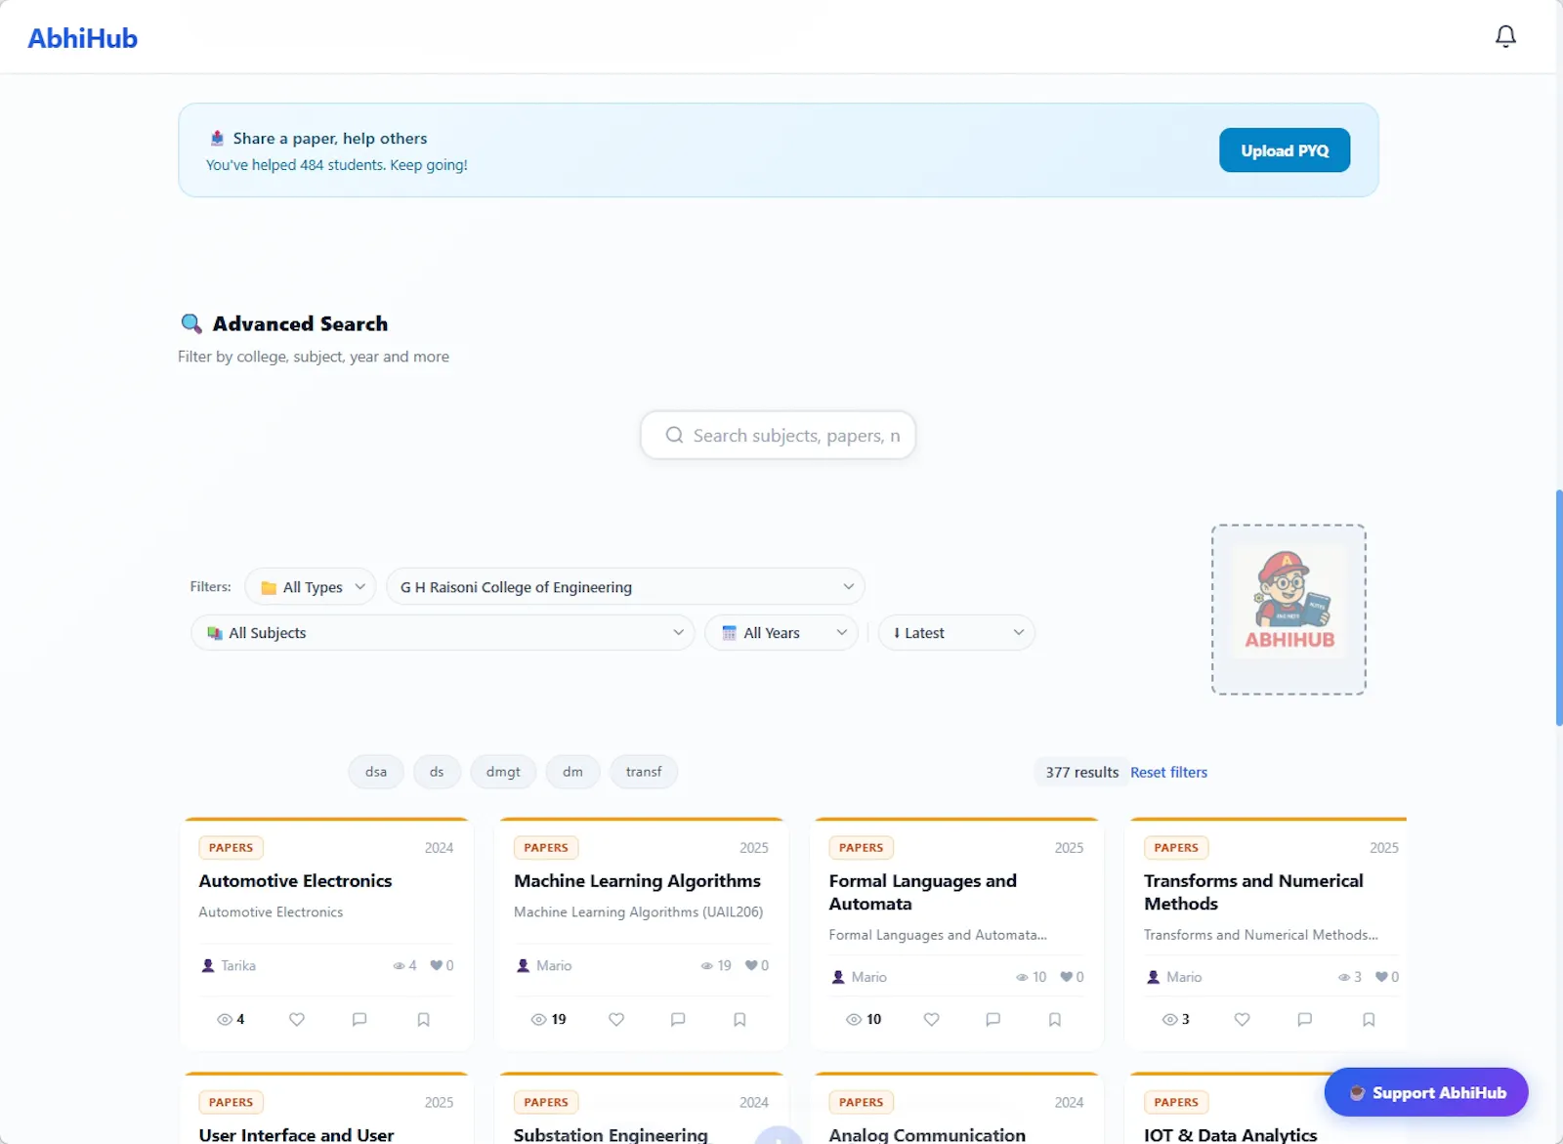Screen dimensions: 1563x1144
Task: Open comments on Formal Languages and Automata
Action: coord(993,1019)
